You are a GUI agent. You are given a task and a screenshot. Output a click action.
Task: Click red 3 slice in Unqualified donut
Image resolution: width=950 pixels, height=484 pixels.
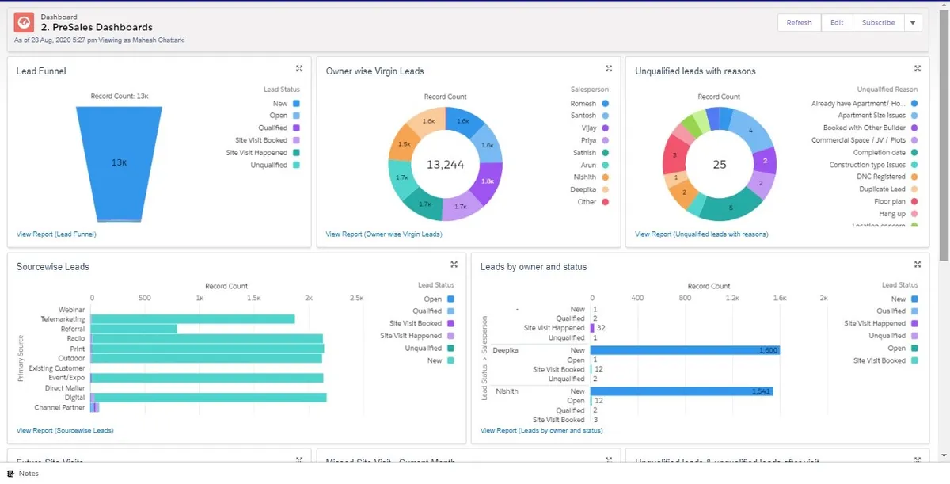674,157
